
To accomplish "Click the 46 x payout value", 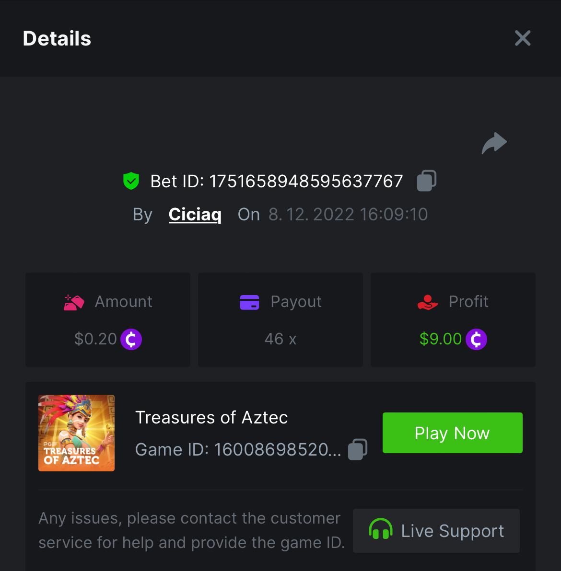I will (280, 339).
